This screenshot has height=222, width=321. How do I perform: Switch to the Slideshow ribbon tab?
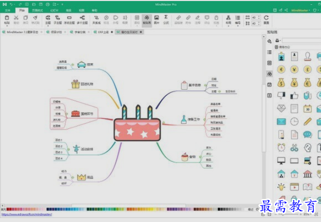coord(54,11)
